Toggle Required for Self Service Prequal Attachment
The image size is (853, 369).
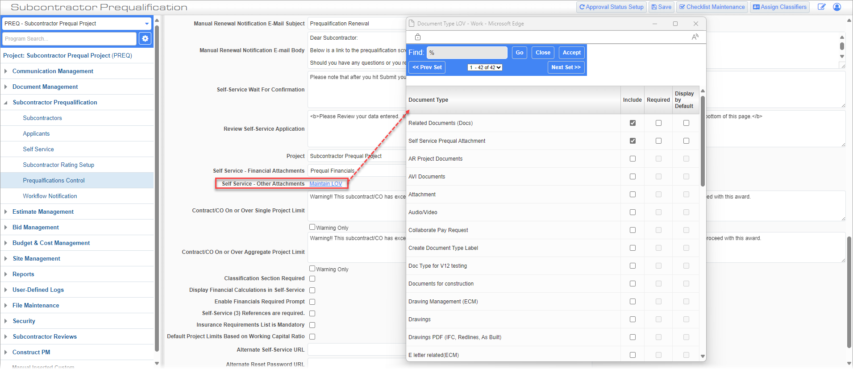pyautogui.click(x=658, y=141)
